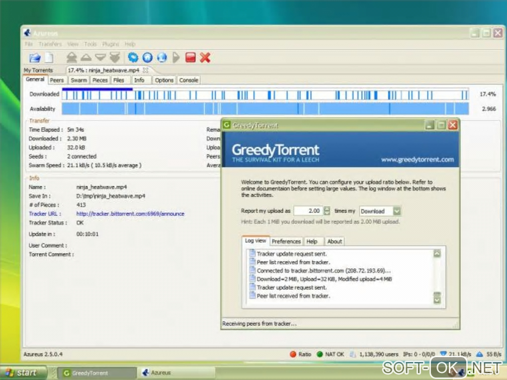
Task: Switch to My Torrents tab
Action: (38, 70)
